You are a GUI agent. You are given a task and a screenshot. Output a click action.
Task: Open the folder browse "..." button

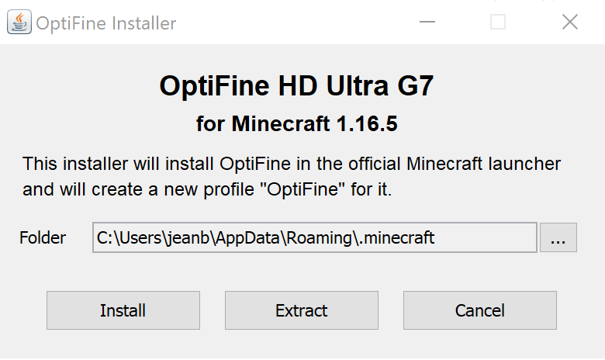click(558, 238)
